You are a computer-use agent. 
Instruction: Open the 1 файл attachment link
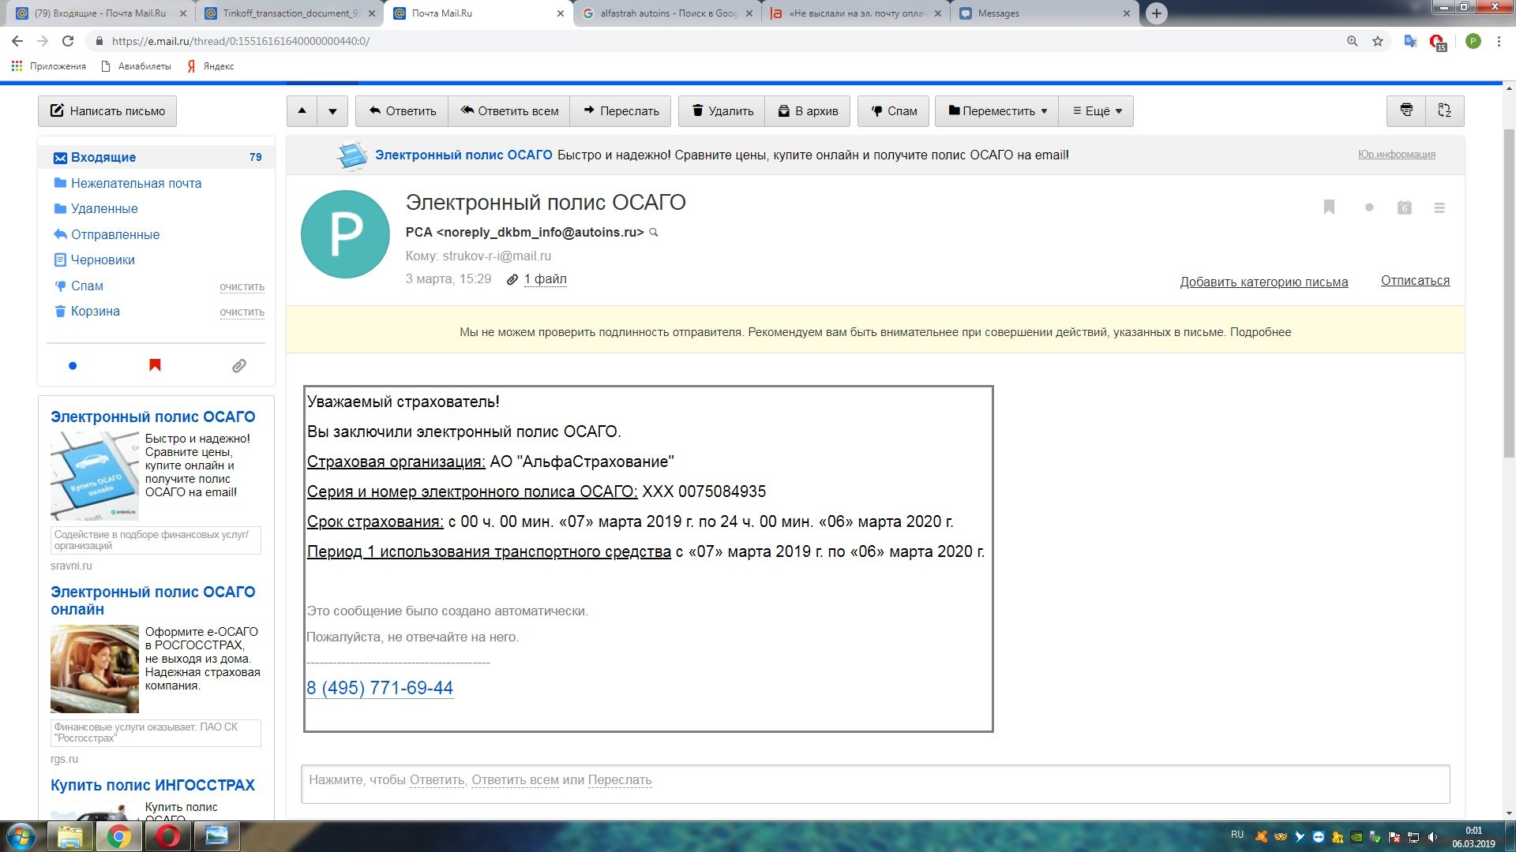545,279
